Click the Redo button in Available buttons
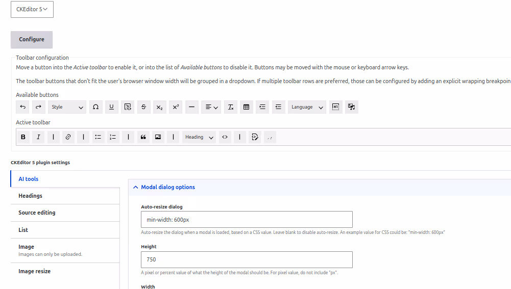Screen dimensions: 511x289 [38, 107]
